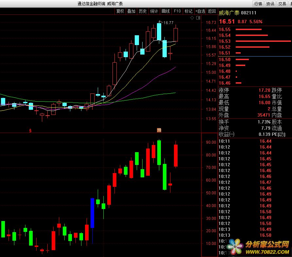Click the orange 预 forecast marker
This screenshot has height=257, width=292.
point(159,130)
